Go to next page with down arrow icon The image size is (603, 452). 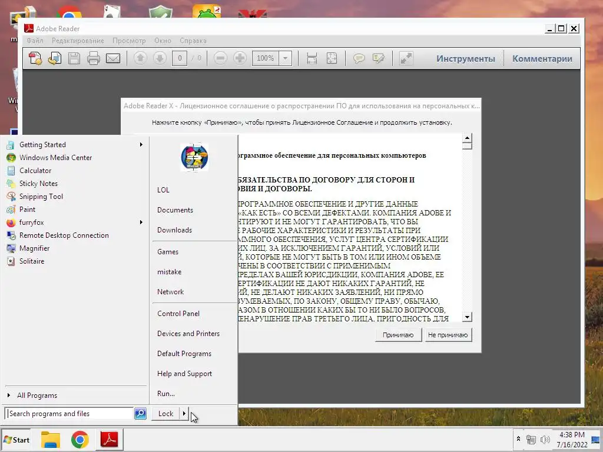pyautogui.click(x=160, y=58)
